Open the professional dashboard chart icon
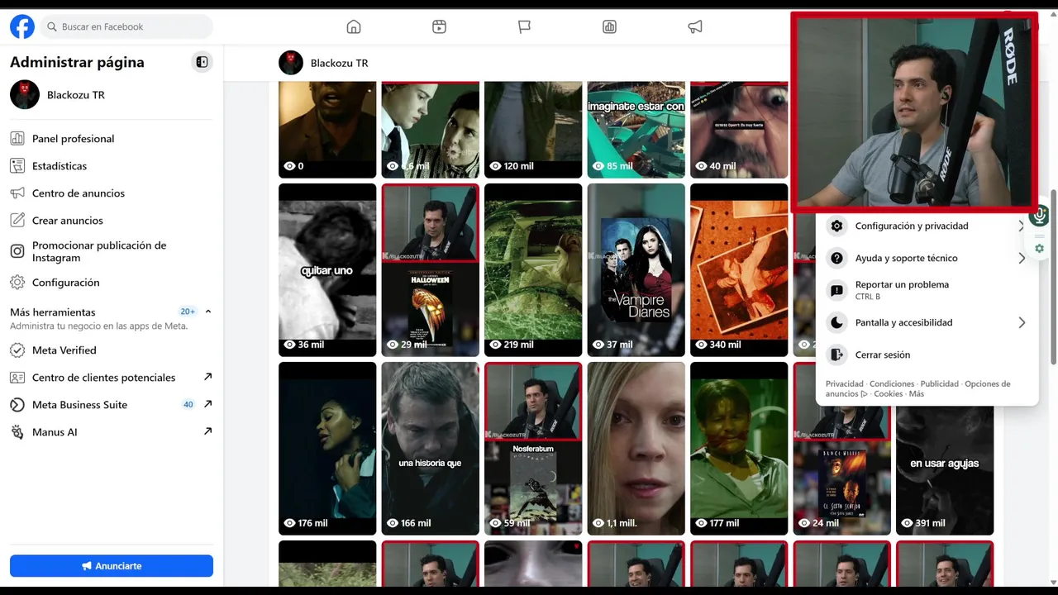 tap(609, 26)
